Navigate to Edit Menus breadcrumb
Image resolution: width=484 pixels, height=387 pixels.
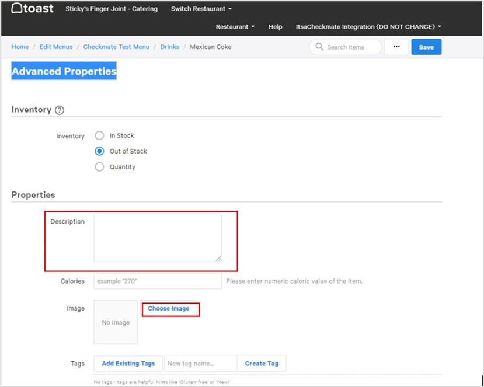(56, 47)
